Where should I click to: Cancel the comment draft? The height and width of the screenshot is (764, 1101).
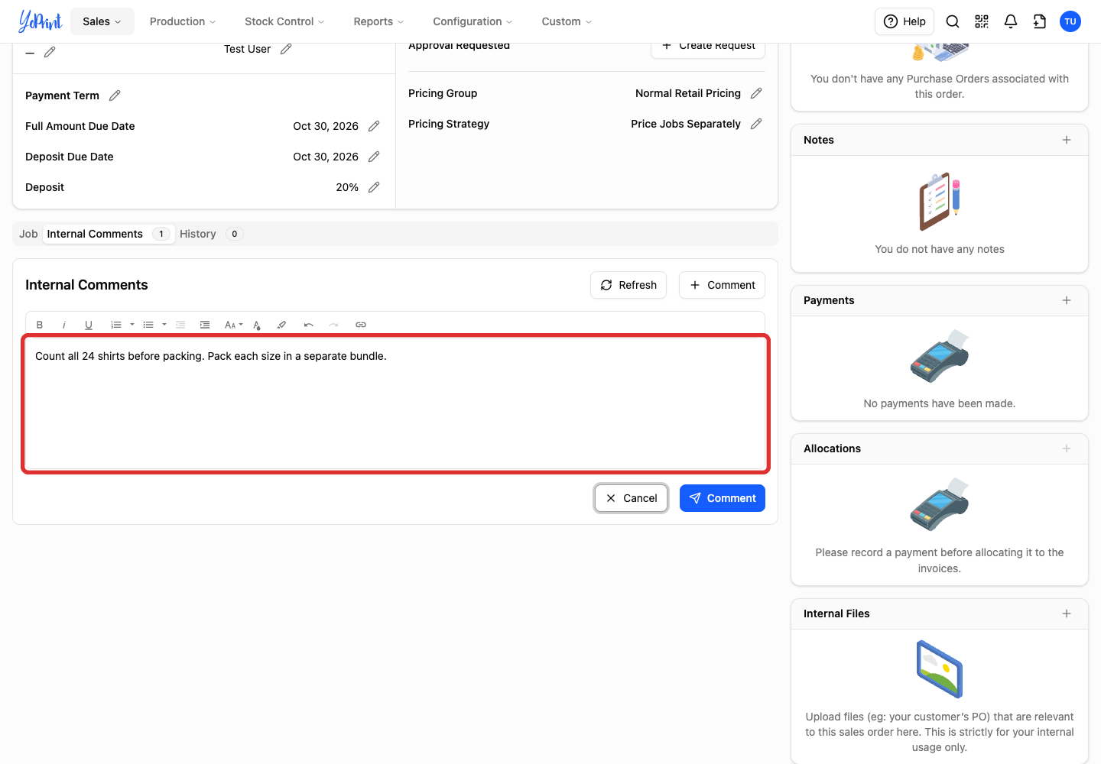point(632,498)
